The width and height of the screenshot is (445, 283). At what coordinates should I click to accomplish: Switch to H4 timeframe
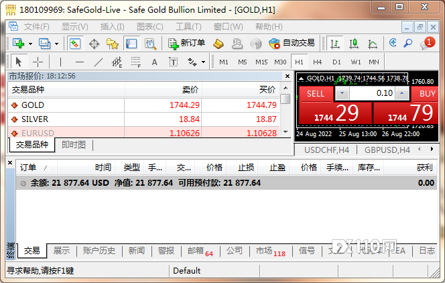click(317, 62)
